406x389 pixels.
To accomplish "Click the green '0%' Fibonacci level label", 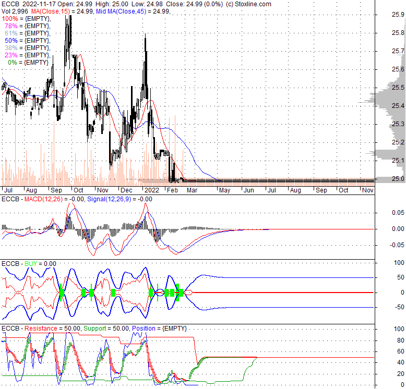I will [x=13, y=63].
